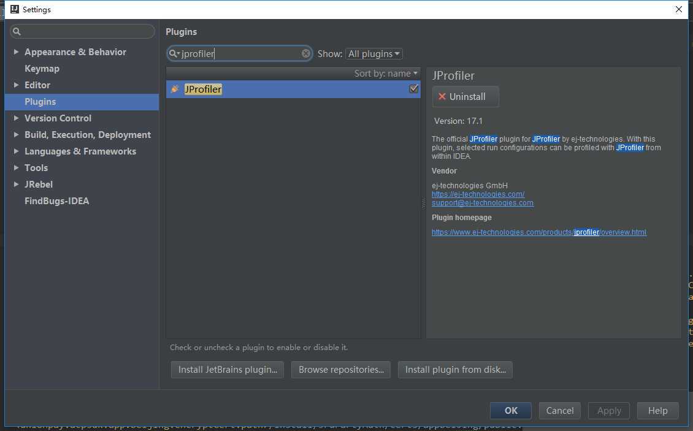Image resolution: width=693 pixels, height=431 pixels.
Task: Open the Editor settings category
Action: coord(37,85)
